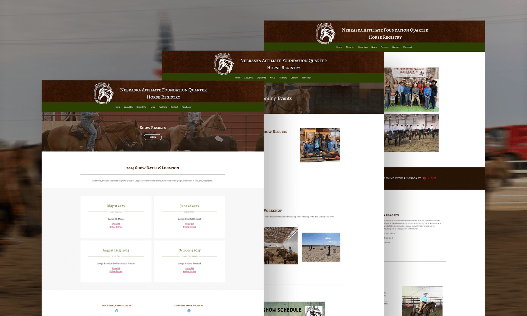
Task: Click the October 4 2025 date heading
Action: tap(189, 250)
